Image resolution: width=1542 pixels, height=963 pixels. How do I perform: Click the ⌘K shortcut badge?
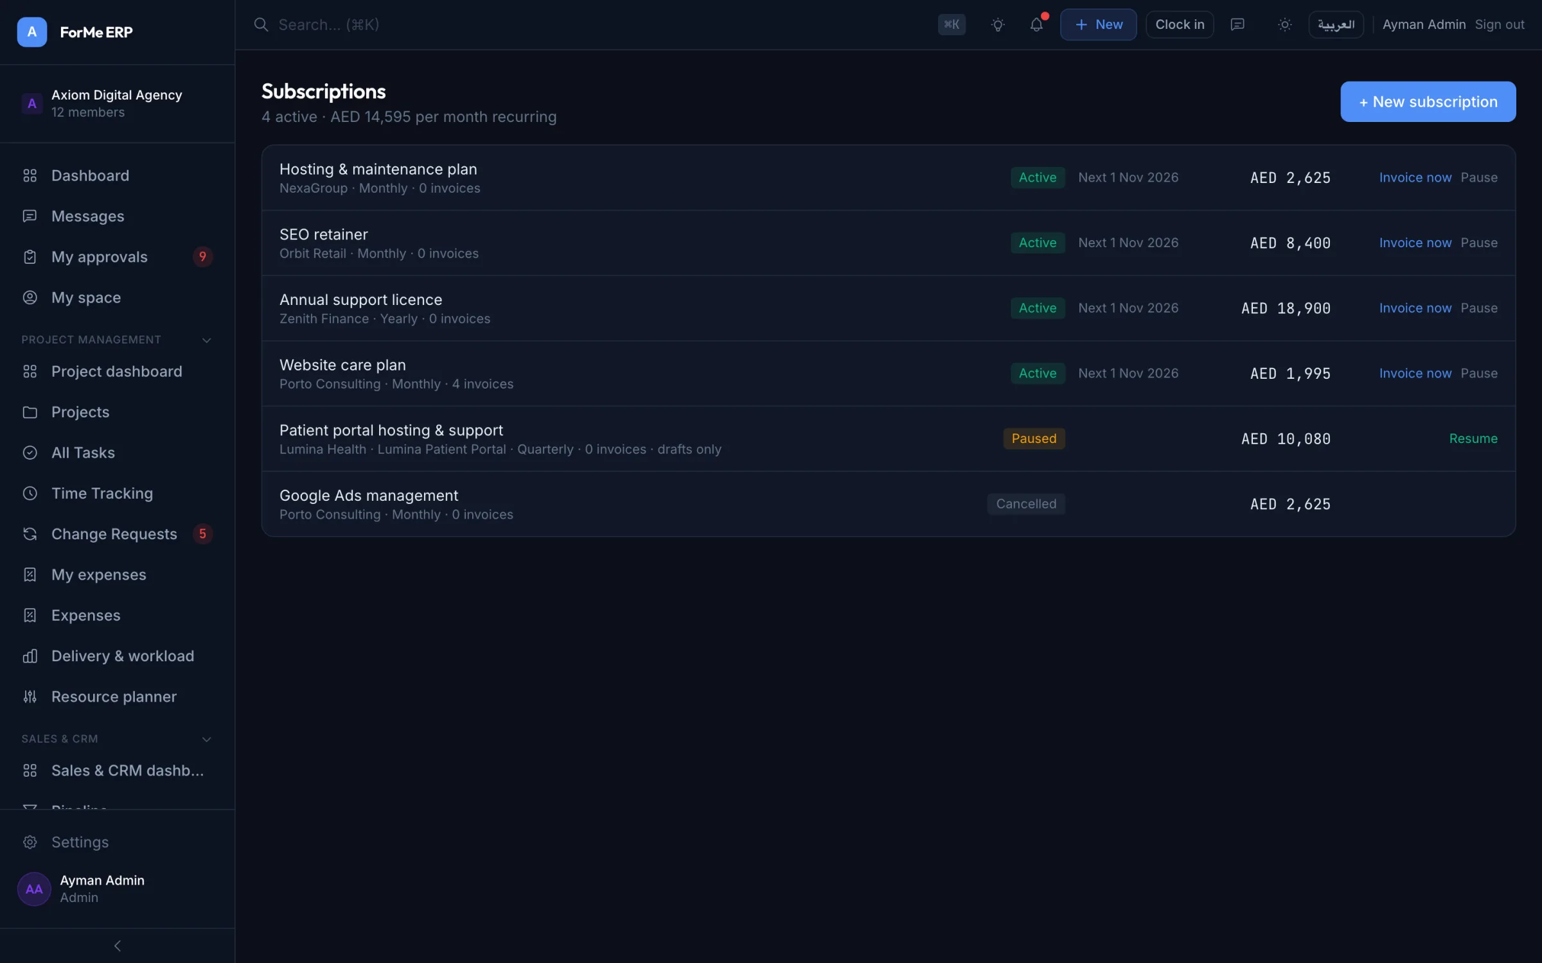952,24
